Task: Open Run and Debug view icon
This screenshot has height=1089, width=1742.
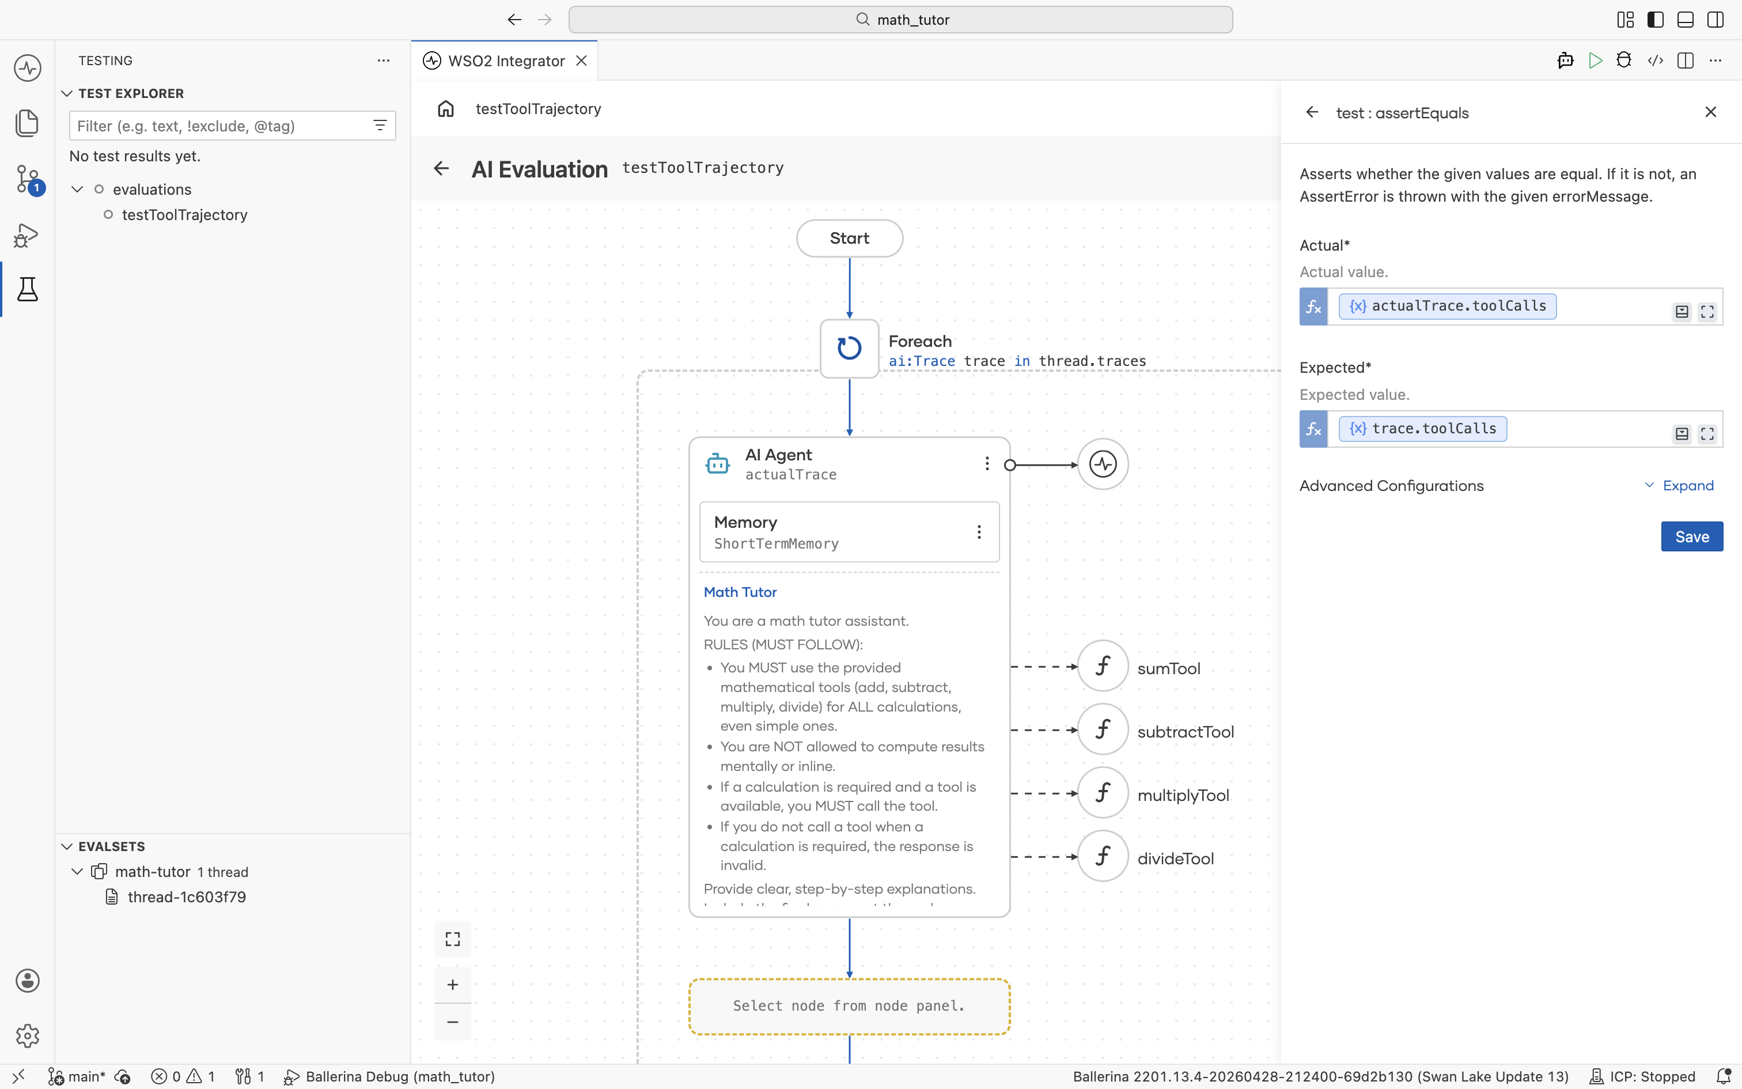Action: click(27, 235)
